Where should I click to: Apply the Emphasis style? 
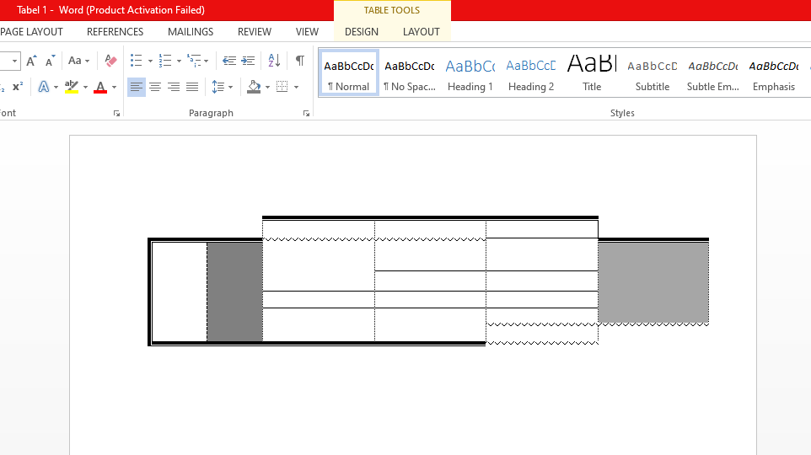coord(774,73)
